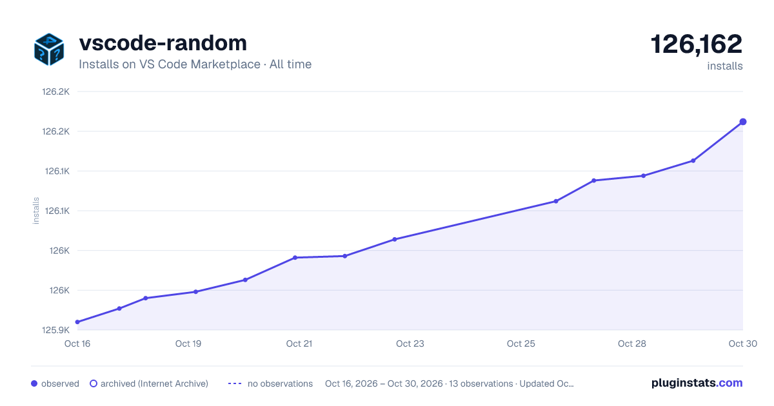This screenshot has width=774, height=406.
Task: Click the Oct 23 x-axis label
Action: pos(410,343)
